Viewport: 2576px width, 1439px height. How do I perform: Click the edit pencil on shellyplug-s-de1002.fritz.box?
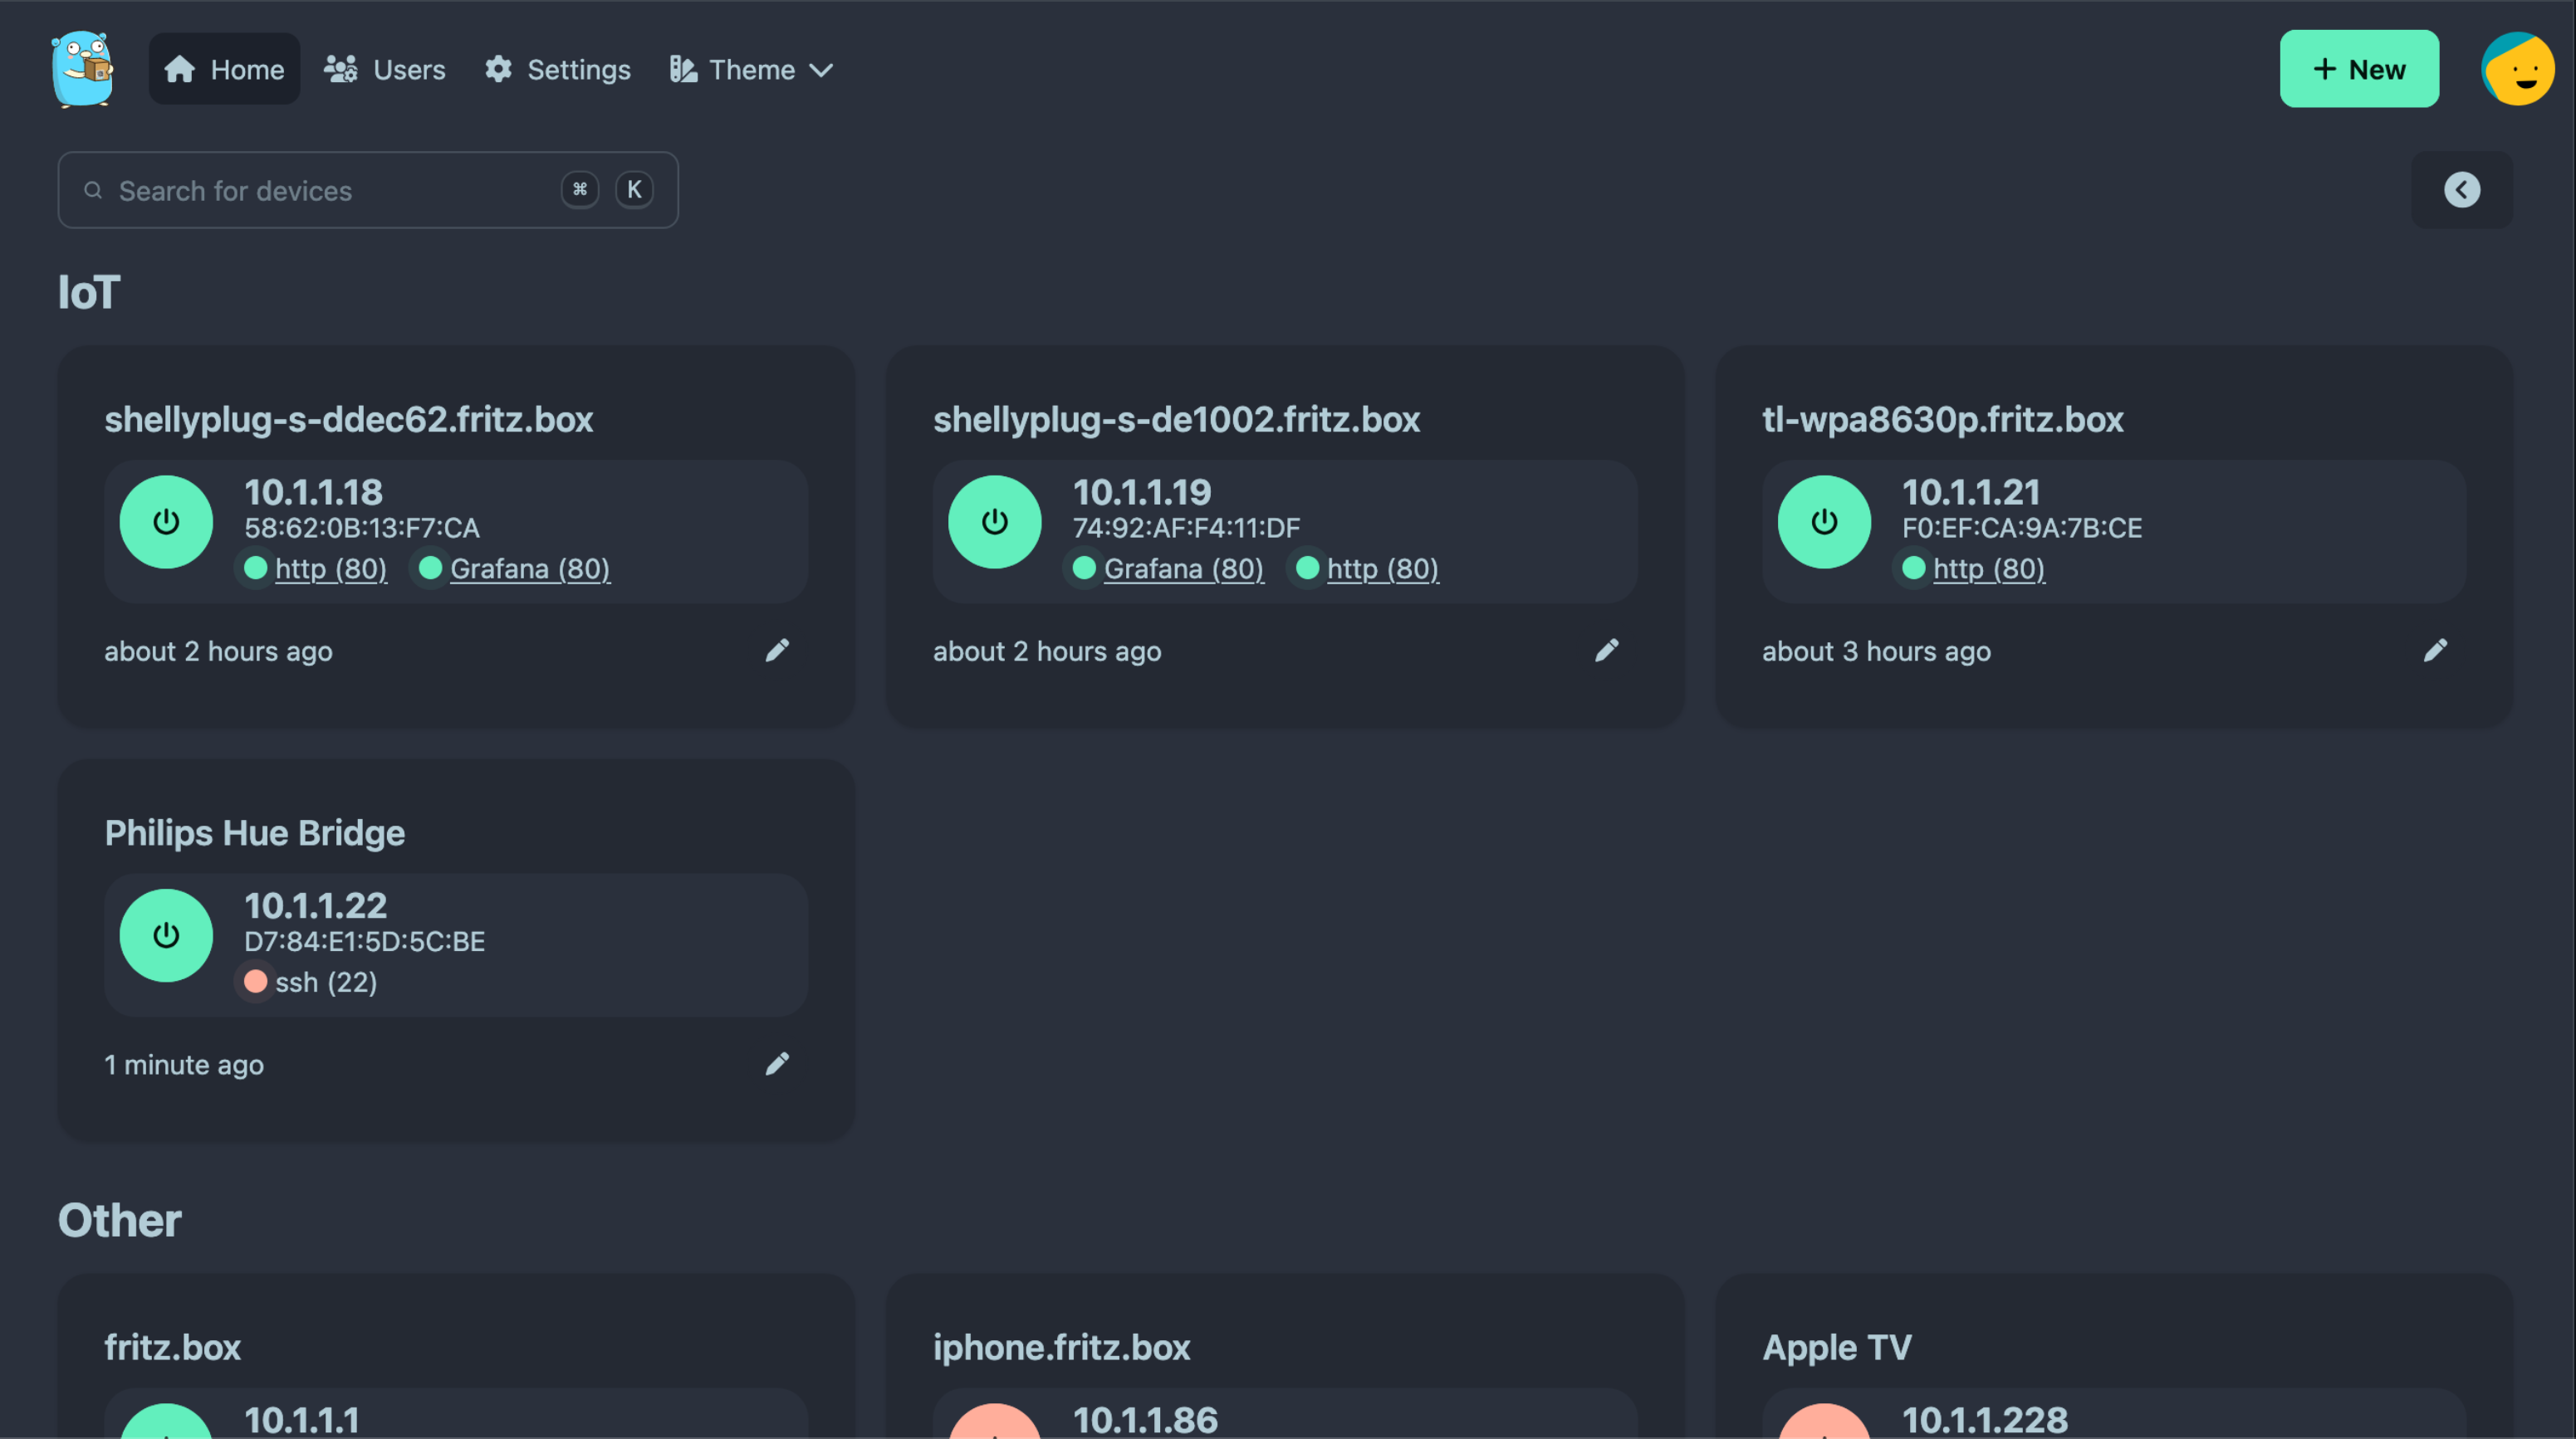[x=1606, y=651]
